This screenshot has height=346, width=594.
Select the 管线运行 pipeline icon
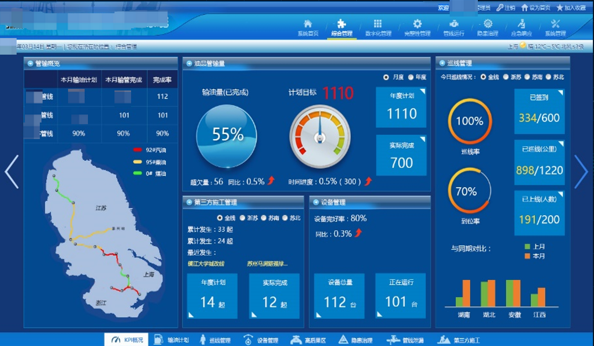pyautogui.click(x=454, y=24)
